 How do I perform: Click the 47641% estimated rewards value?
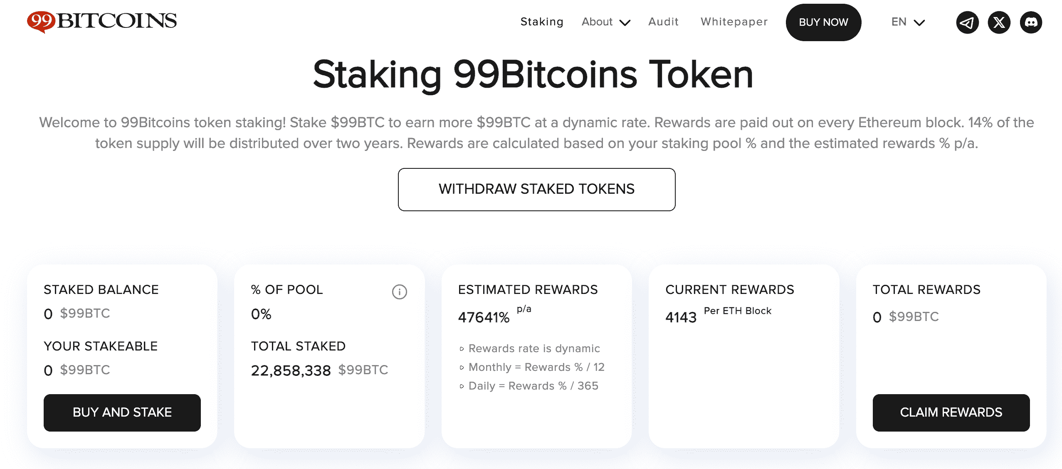pos(484,318)
